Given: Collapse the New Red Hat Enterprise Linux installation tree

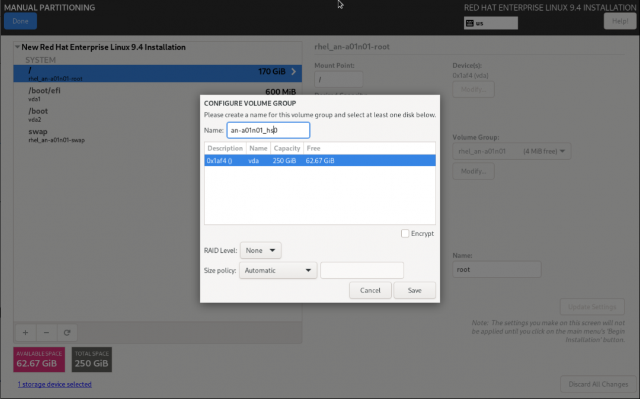Looking at the screenshot, I should click(x=18, y=47).
